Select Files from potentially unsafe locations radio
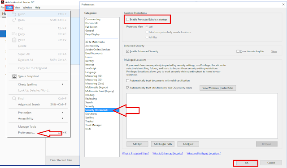 coord(147,32)
